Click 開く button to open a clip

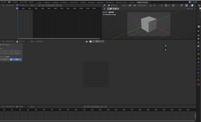pyautogui.click(x=97, y=42)
